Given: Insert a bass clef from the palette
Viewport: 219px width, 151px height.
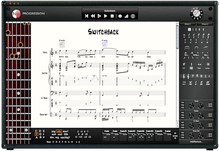Looking at the screenshot, I should (193, 76).
